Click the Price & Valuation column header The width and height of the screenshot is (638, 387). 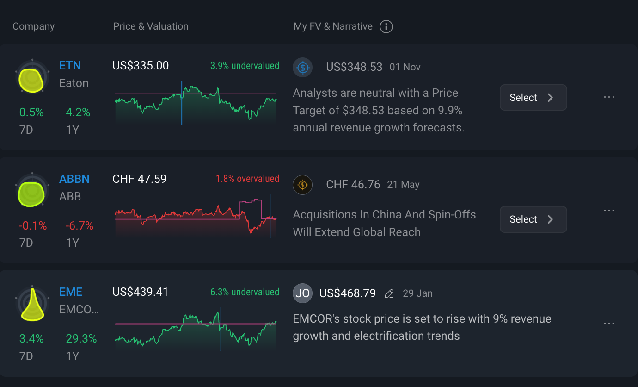pos(151,26)
